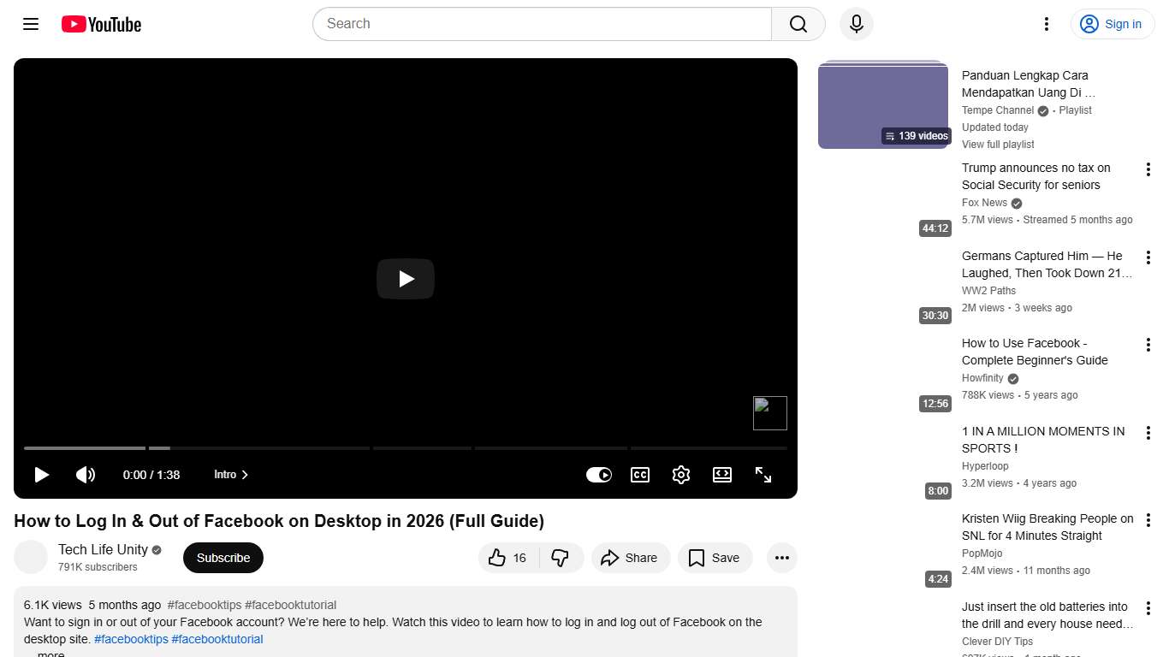This screenshot has height=657, width=1169.
Task: Open the playback settings gear
Action: coord(680,475)
